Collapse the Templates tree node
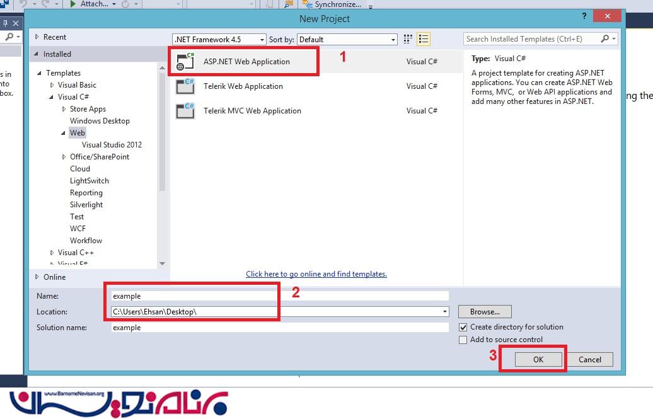 point(39,73)
